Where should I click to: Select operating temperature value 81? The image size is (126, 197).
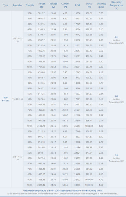click(x=116, y=37)
